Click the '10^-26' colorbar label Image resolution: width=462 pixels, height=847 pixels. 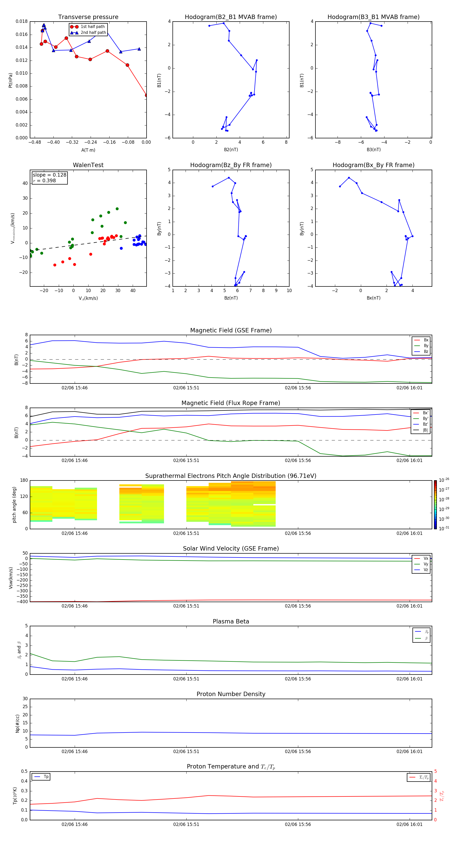(x=444, y=480)
